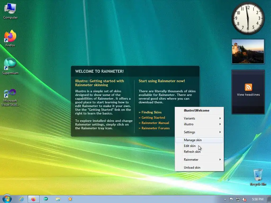This screenshot has width=271, height=203.
Task: Launch Windows Media Player from taskbar
Action: tap(70, 199)
